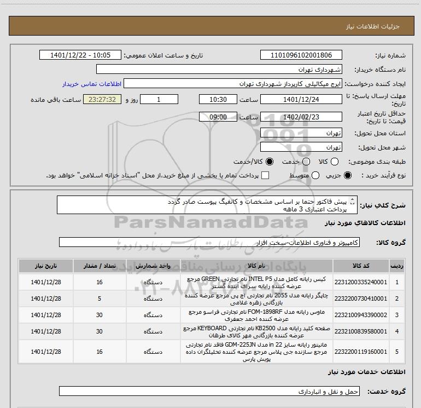
Task: Select the کالا radio button
Action: point(335,162)
